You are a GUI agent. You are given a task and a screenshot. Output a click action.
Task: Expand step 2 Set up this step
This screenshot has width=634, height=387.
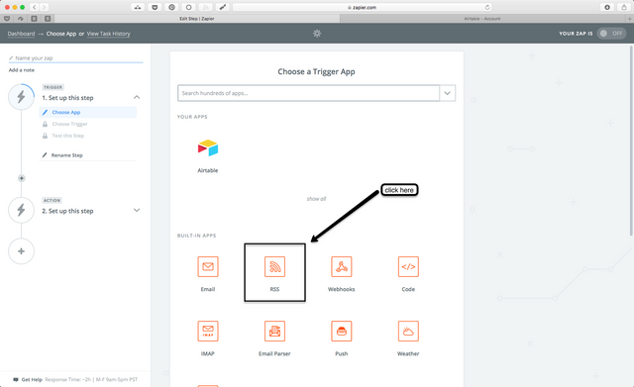[x=137, y=210]
